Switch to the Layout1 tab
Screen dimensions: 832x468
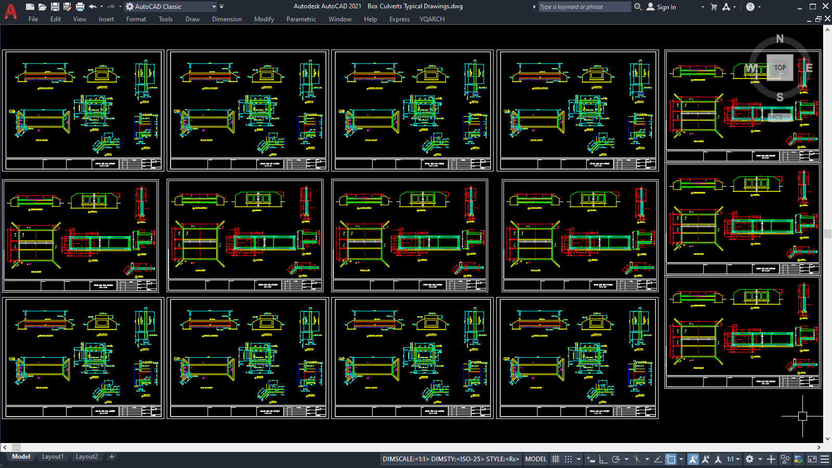[x=53, y=457]
